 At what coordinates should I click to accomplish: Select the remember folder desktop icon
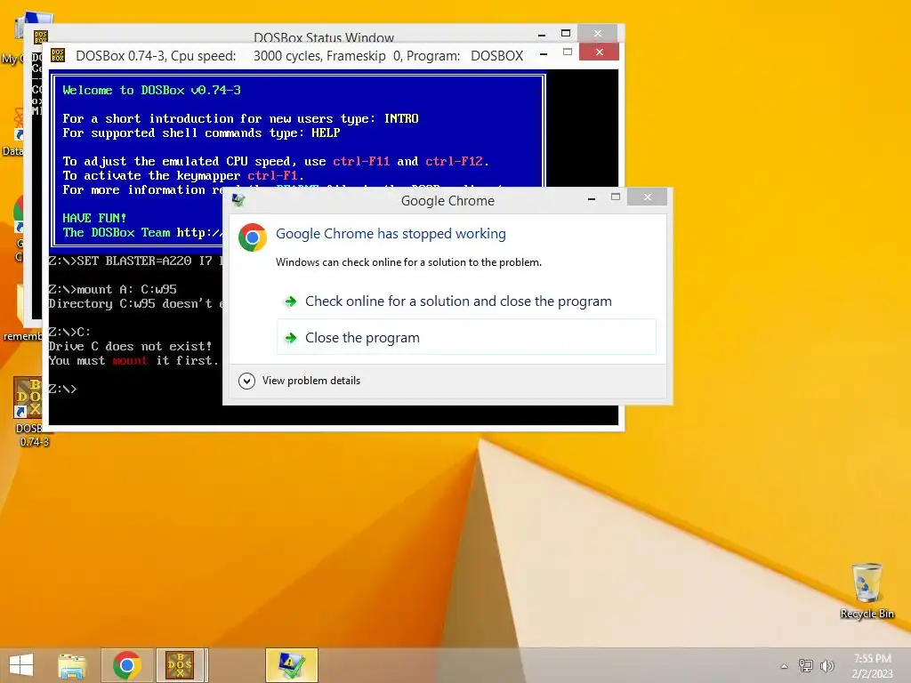pyautogui.click(x=23, y=314)
